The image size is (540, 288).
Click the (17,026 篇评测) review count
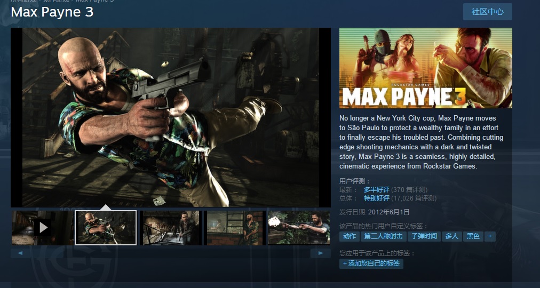(x=414, y=198)
